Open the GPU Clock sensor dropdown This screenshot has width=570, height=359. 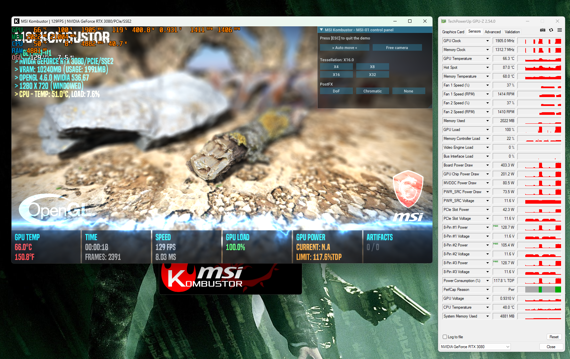(487, 41)
